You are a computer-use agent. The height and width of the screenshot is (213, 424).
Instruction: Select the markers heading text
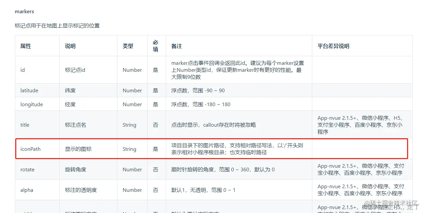tap(24, 11)
